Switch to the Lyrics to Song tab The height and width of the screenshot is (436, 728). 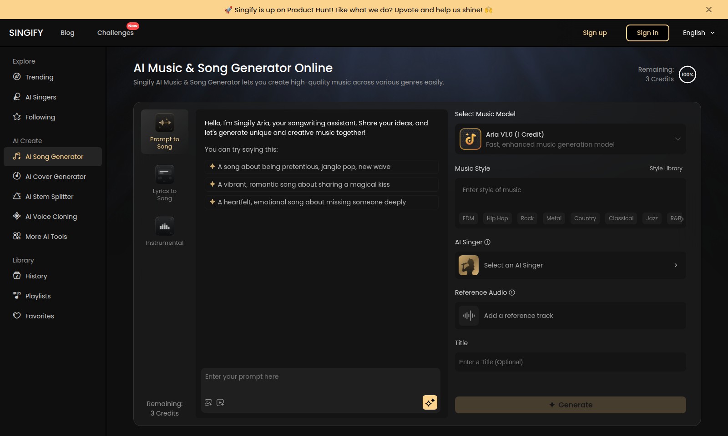point(165,183)
